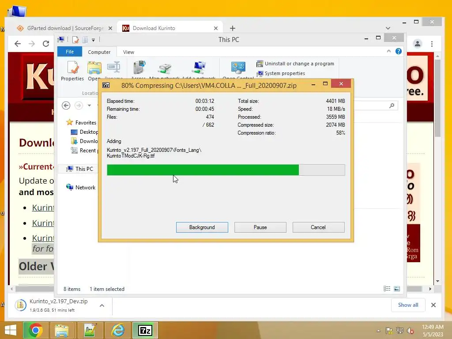Switch Explorer to details view icon
This screenshot has height=339, width=452.
[x=387, y=289]
